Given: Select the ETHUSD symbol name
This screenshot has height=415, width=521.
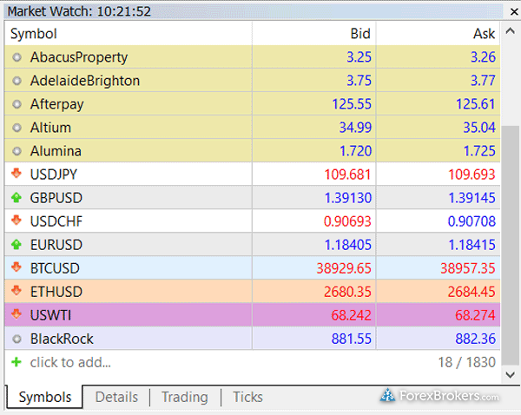Looking at the screenshot, I should pyautogui.click(x=56, y=292).
